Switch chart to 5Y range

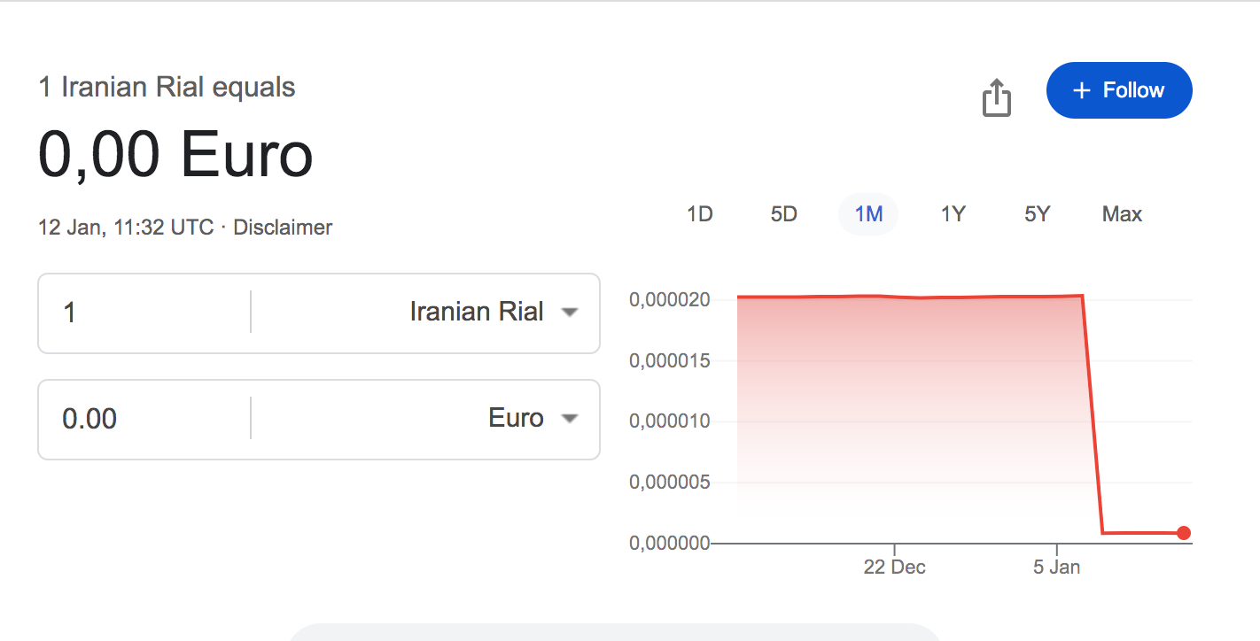tap(1037, 214)
